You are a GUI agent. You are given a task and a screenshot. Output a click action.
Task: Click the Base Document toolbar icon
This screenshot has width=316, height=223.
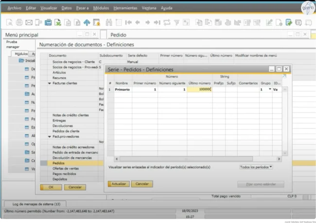click(x=199, y=22)
